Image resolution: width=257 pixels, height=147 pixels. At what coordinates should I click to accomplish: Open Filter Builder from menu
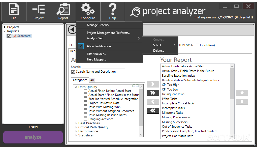click(x=109, y=54)
